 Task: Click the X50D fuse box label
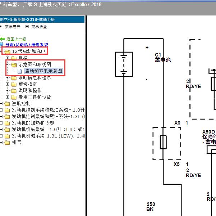[209, 137]
